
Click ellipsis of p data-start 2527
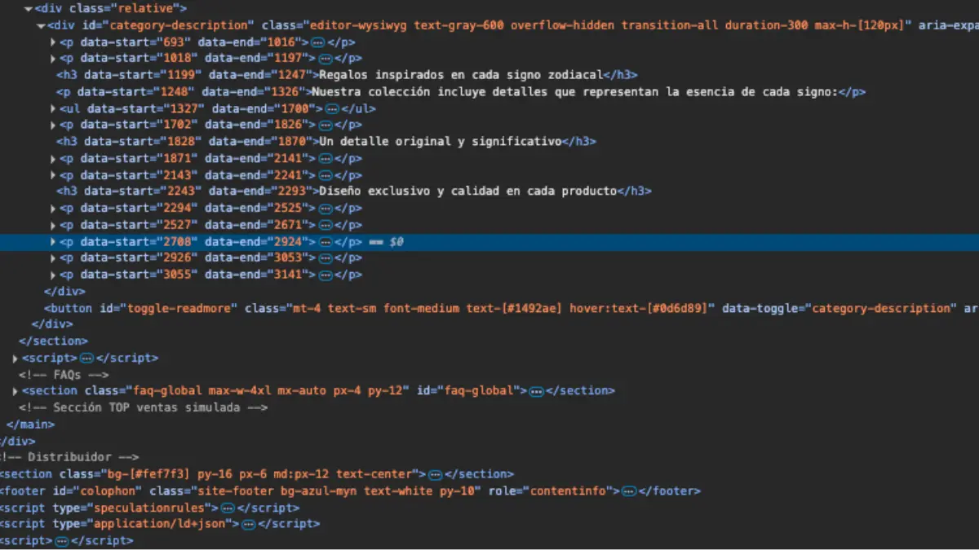click(x=325, y=225)
